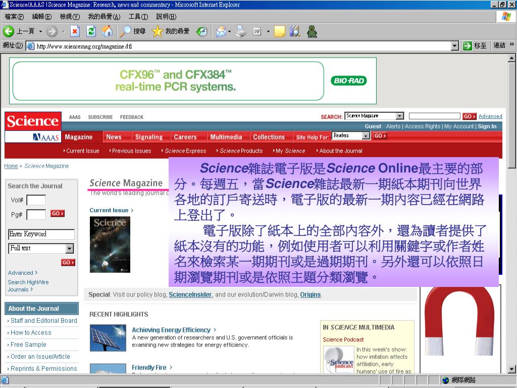Click the 網際網路 globe zone icon
This screenshot has height=388, width=517.
tap(445, 380)
